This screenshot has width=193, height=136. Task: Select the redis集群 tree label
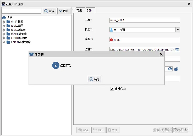(x=17, y=26)
